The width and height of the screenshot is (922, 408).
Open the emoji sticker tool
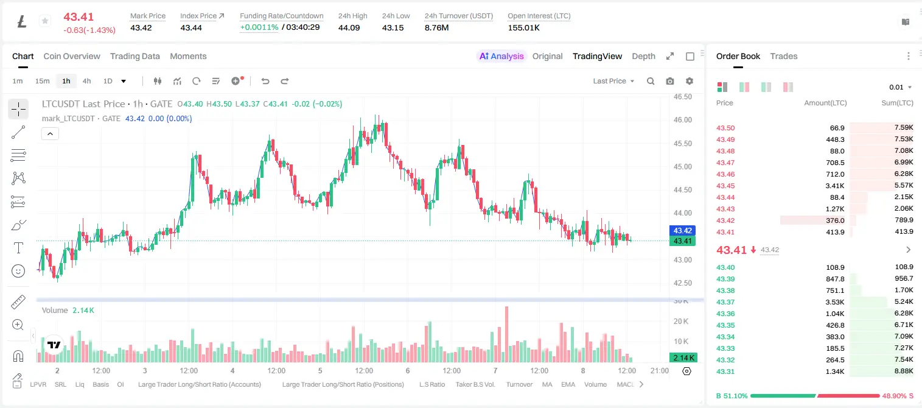[18, 271]
